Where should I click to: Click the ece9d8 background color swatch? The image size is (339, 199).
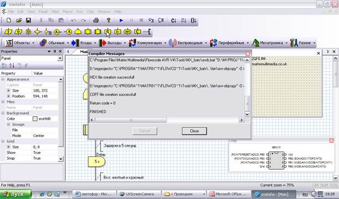pyautogui.click(x=35, y=119)
